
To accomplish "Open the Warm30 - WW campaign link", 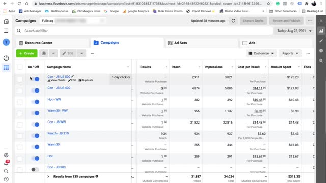I will 58,111.
